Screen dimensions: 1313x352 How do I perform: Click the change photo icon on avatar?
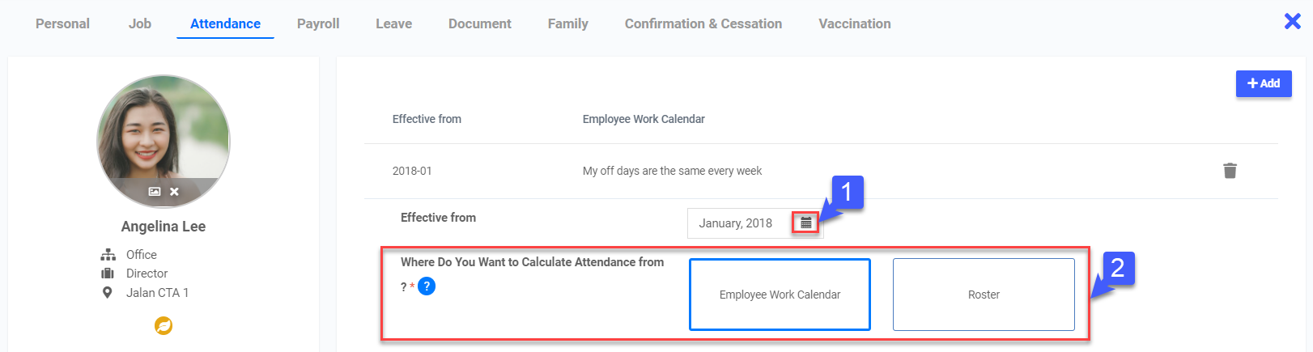point(154,192)
